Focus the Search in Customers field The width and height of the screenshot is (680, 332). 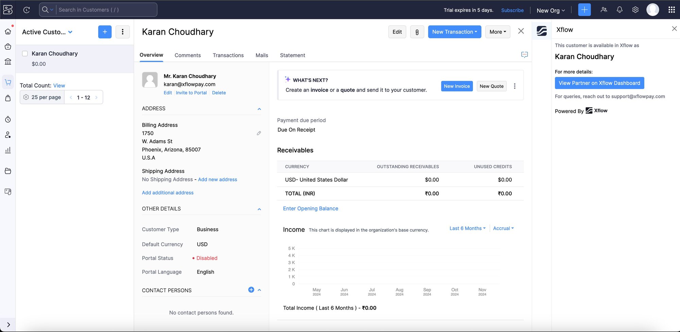point(105,10)
